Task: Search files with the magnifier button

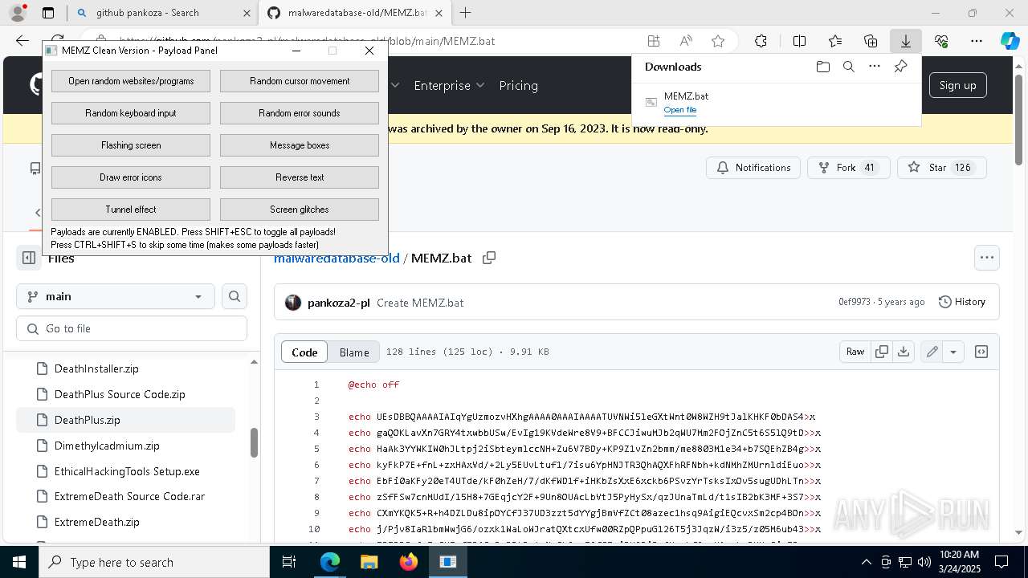Action: (x=235, y=296)
